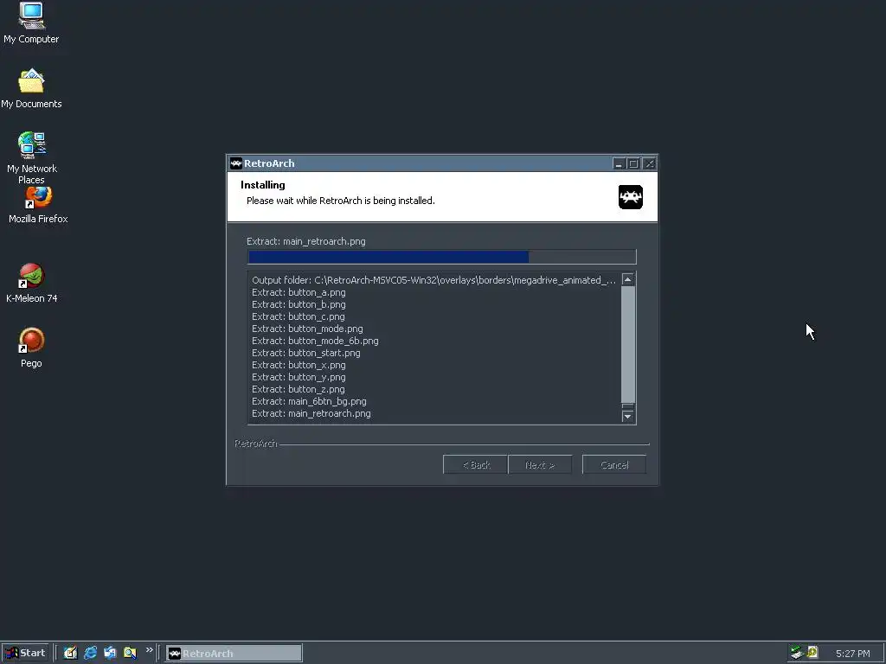Launch Internet Explorer from quick launch
The height and width of the screenshot is (664, 886).
(90, 653)
